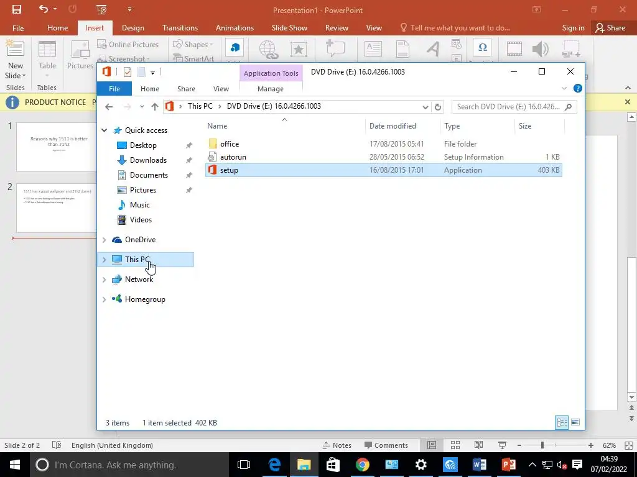
Task: Open Microsoft Edge from the taskbar
Action: pyautogui.click(x=274, y=465)
